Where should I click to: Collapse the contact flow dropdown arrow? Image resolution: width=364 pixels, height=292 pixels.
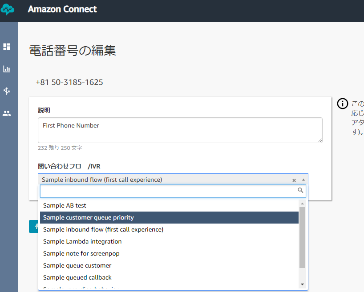click(x=303, y=180)
